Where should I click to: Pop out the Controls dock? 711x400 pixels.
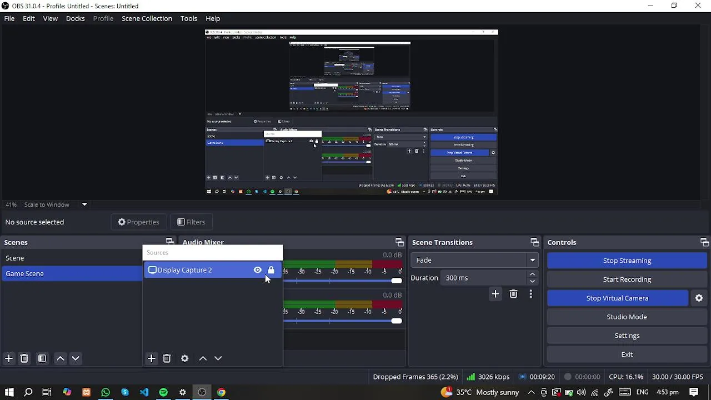(704, 242)
